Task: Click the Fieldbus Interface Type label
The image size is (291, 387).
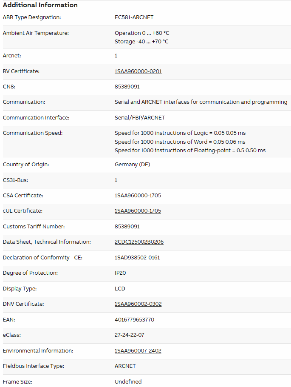Action: click(x=33, y=366)
